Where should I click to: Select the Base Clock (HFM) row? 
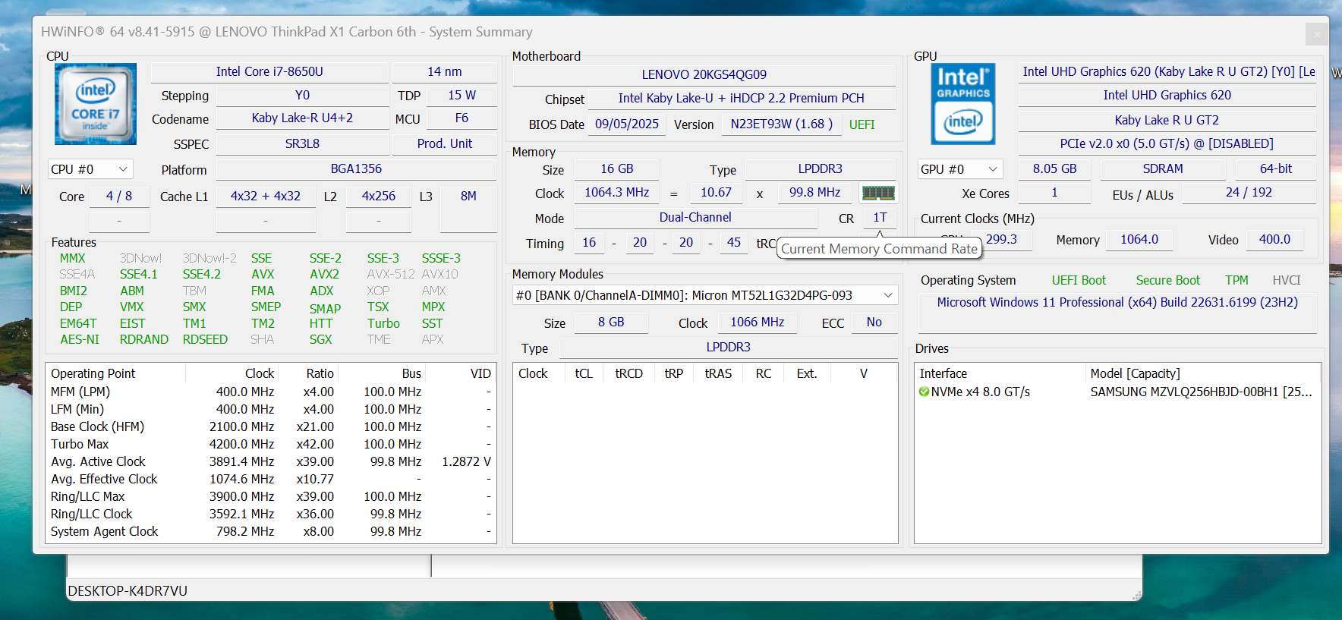tap(271, 426)
